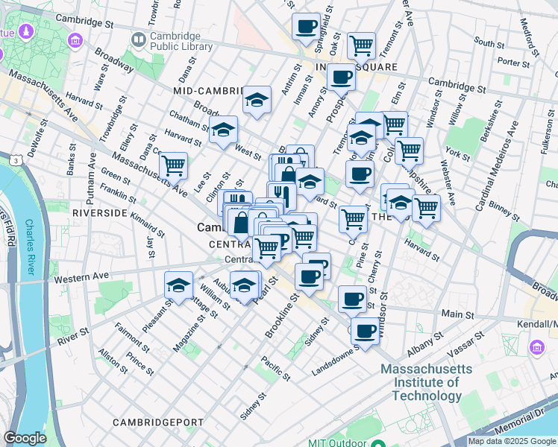Click the Western Ave street label
This screenshot has width=558, height=447.
click(81, 277)
